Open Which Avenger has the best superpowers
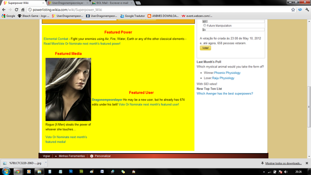311x175 pixels. point(225,93)
